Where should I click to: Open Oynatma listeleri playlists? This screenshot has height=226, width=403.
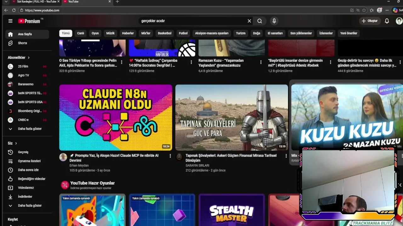point(27,161)
